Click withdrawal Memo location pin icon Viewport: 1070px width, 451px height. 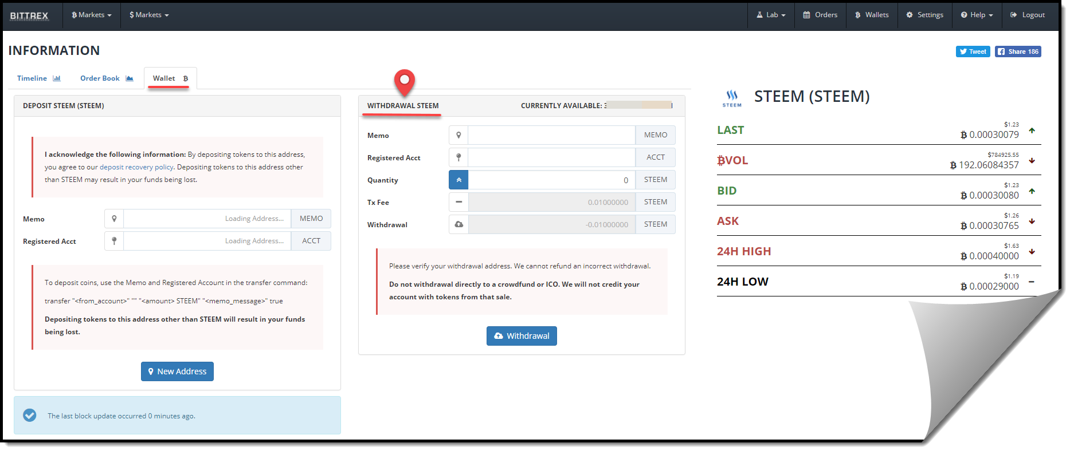(x=458, y=135)
